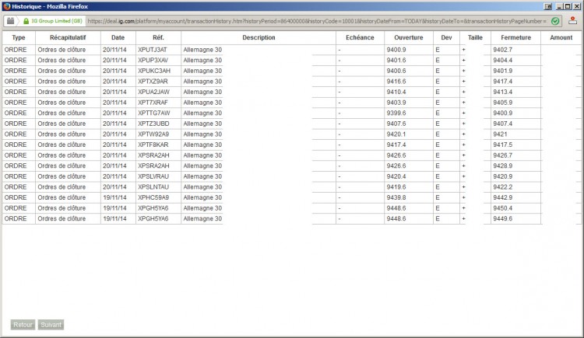Click closing value 9428.9
584x338 pixels.
tap(502, 166)
